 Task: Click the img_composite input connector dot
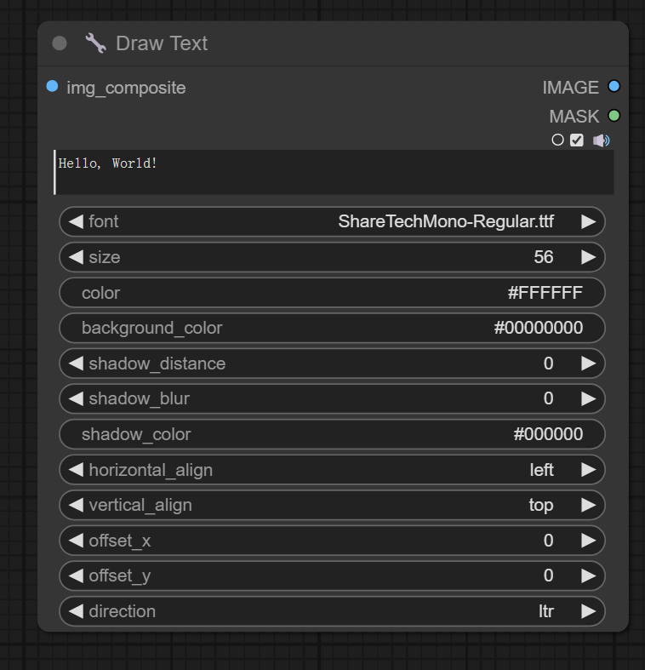pyautogui.click(x=53, y=87)
